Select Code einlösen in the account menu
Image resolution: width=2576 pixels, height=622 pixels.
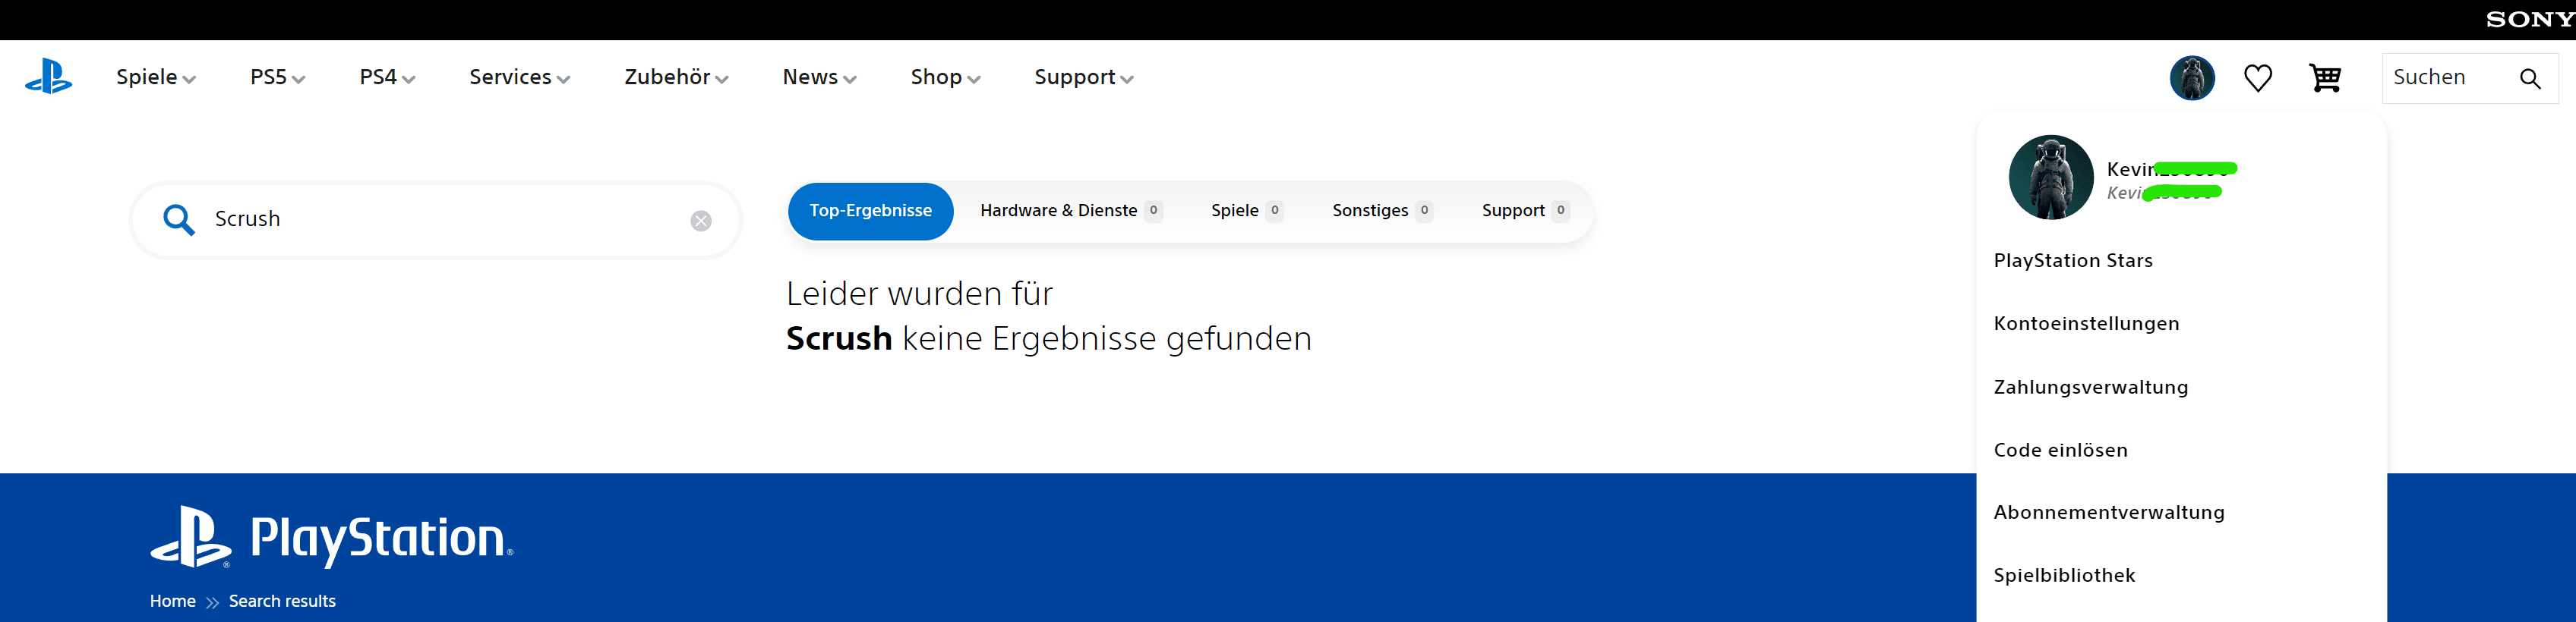click(x=2060, y=451)
